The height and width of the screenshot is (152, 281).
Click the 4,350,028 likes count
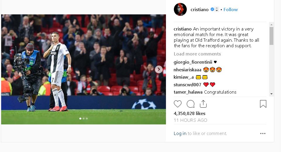189,113
